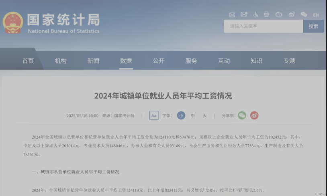The width and height of the screenshot is (327, 196).
Task: Click line starting 2024年全国城镇非私营单位和私营单位
Action: pyautogui.click(x=166, y=137)
